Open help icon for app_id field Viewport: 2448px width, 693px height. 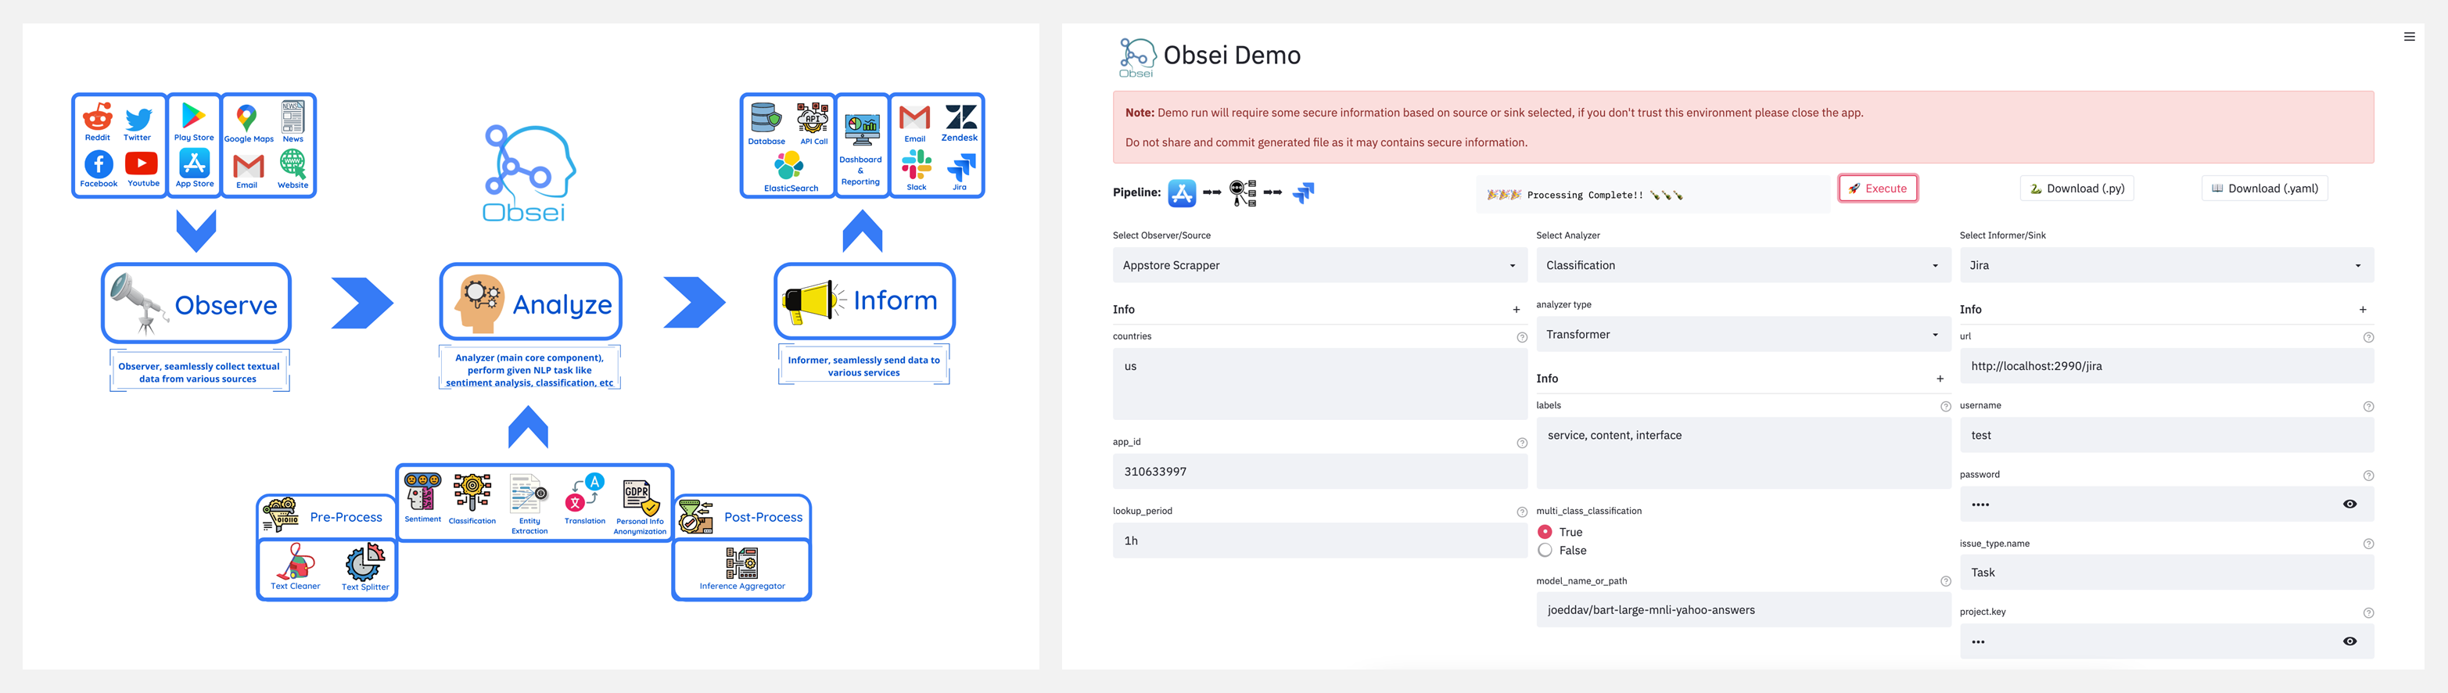point(1521,443)
